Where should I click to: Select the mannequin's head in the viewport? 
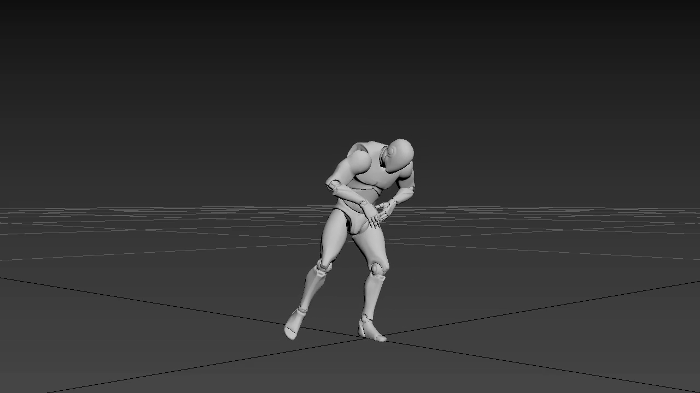point(399,156)
